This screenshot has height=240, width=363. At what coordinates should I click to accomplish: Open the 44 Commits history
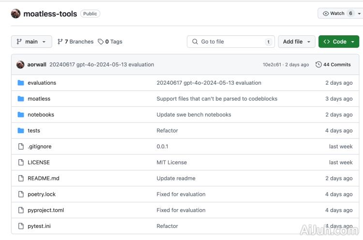(x=333, y=64)
